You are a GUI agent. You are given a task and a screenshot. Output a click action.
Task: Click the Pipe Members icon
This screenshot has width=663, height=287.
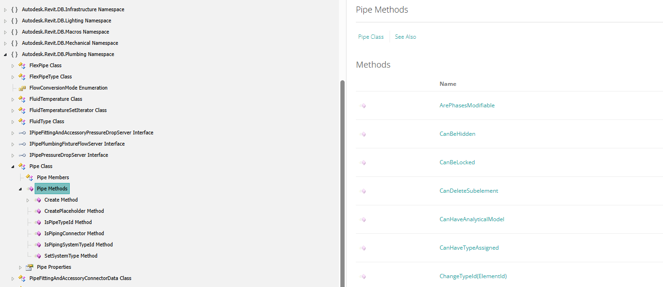(x=29, y=177)
